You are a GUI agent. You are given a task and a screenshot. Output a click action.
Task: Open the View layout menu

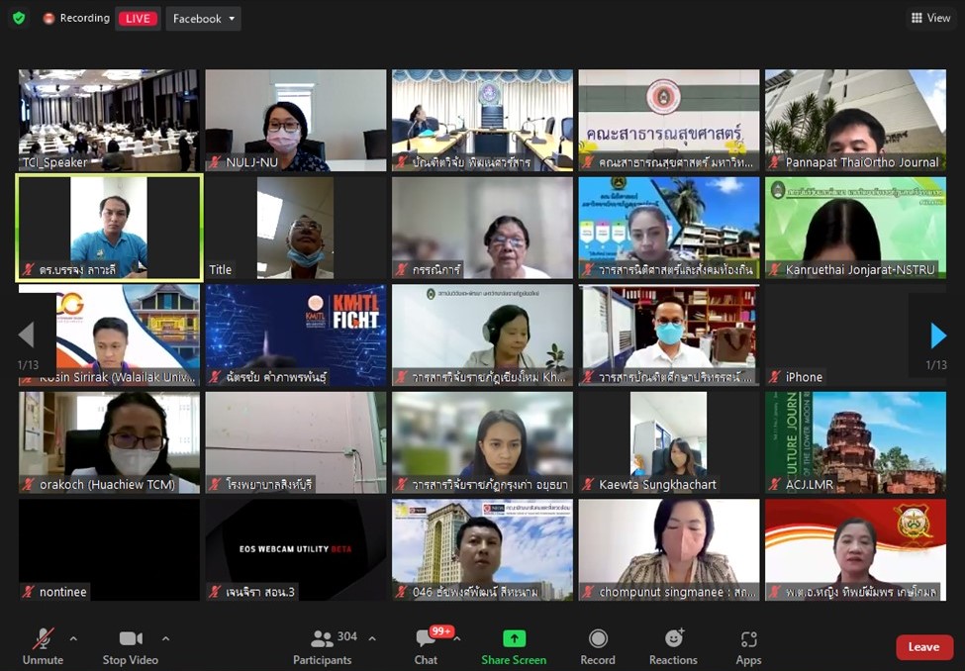(930, 18)
